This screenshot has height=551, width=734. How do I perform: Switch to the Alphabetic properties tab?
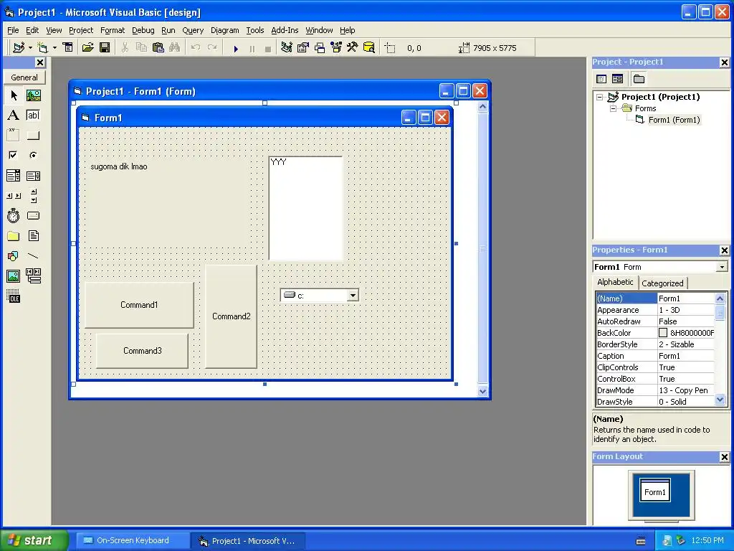point(615,282)
